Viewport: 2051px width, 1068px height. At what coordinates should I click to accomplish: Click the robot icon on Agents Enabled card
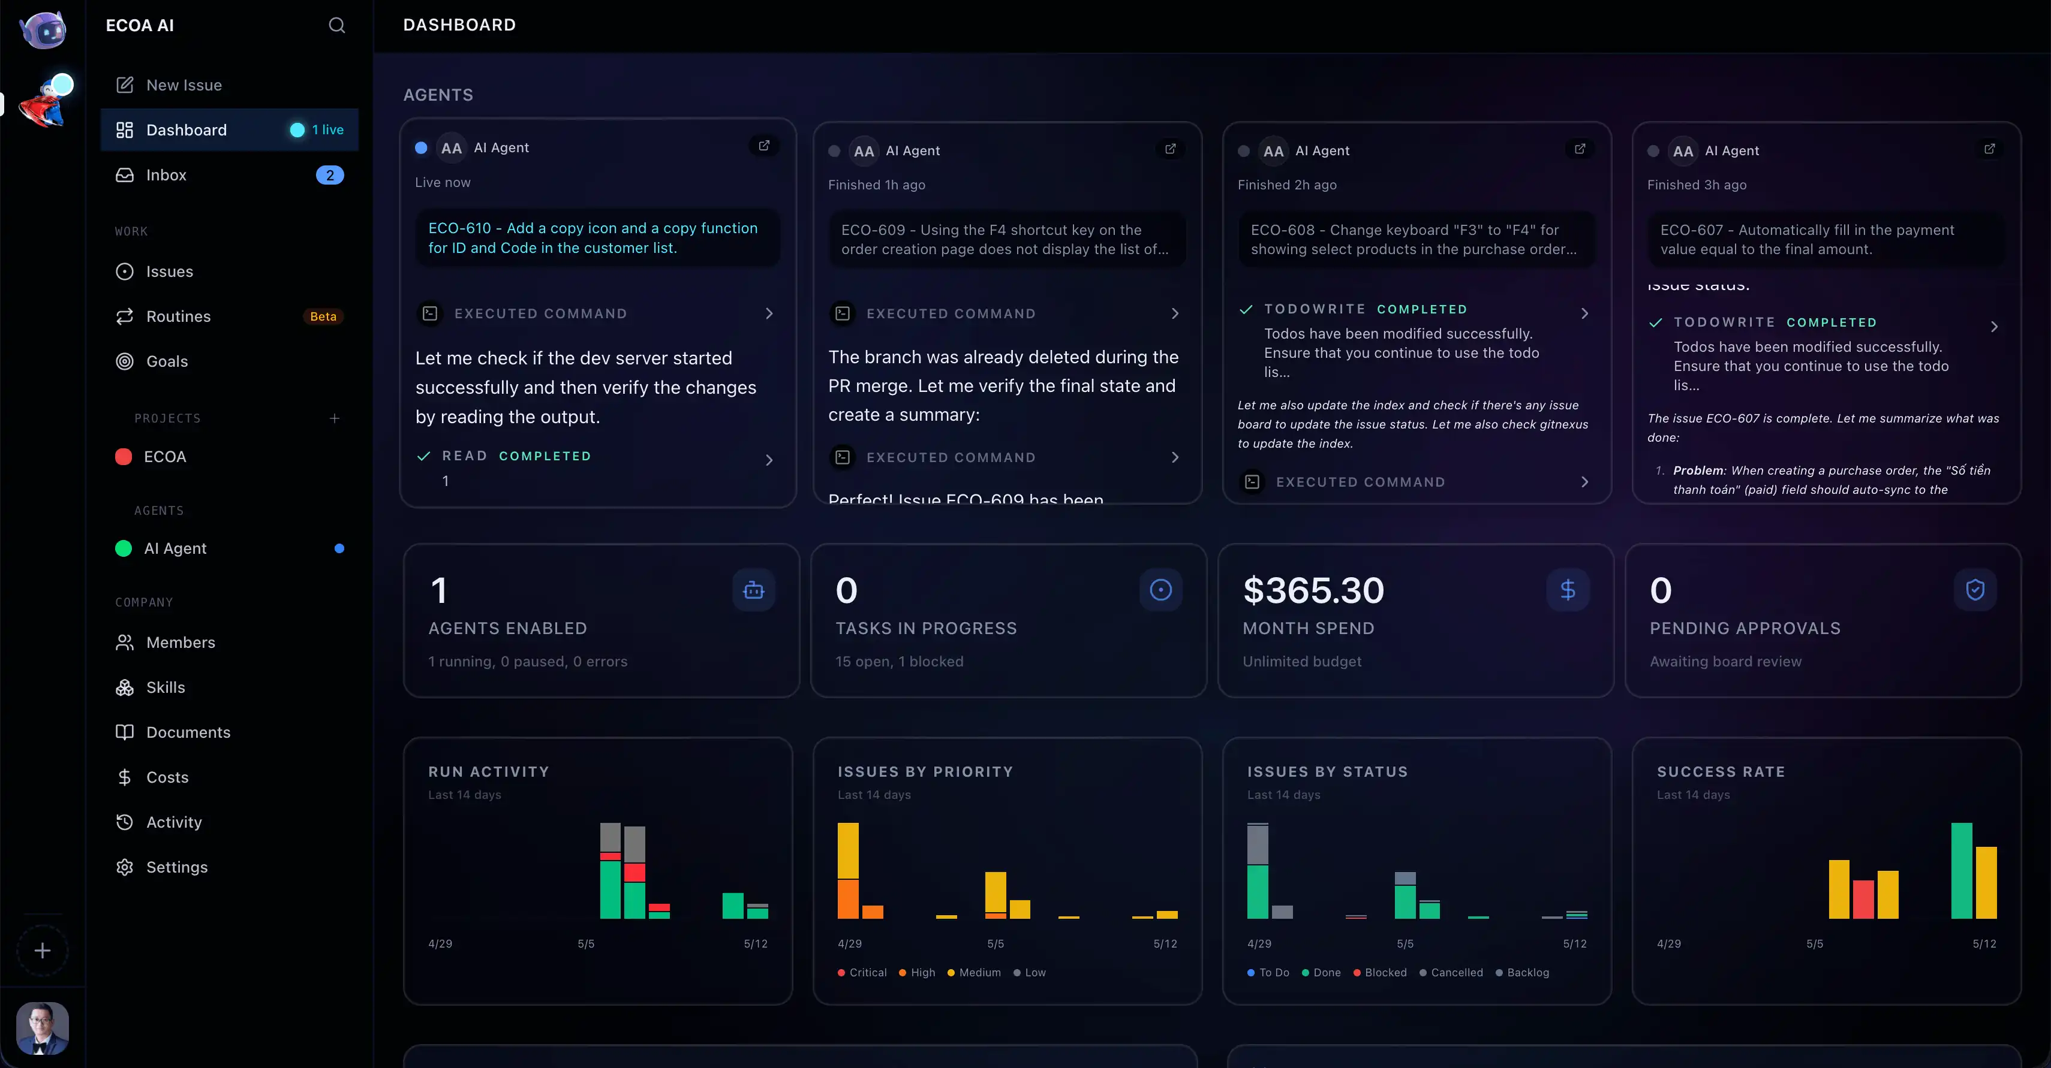(753, 590)
